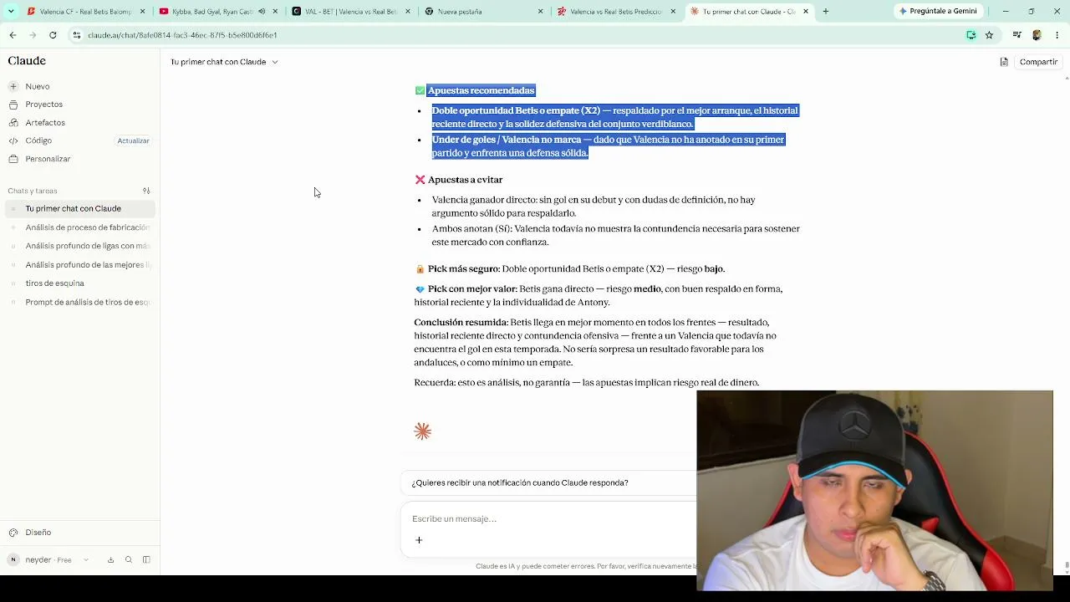Click the download apps icon beside neyder

click(x=110, y=559)
